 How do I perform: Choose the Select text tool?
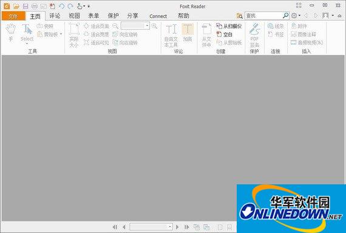pos(27,32)
